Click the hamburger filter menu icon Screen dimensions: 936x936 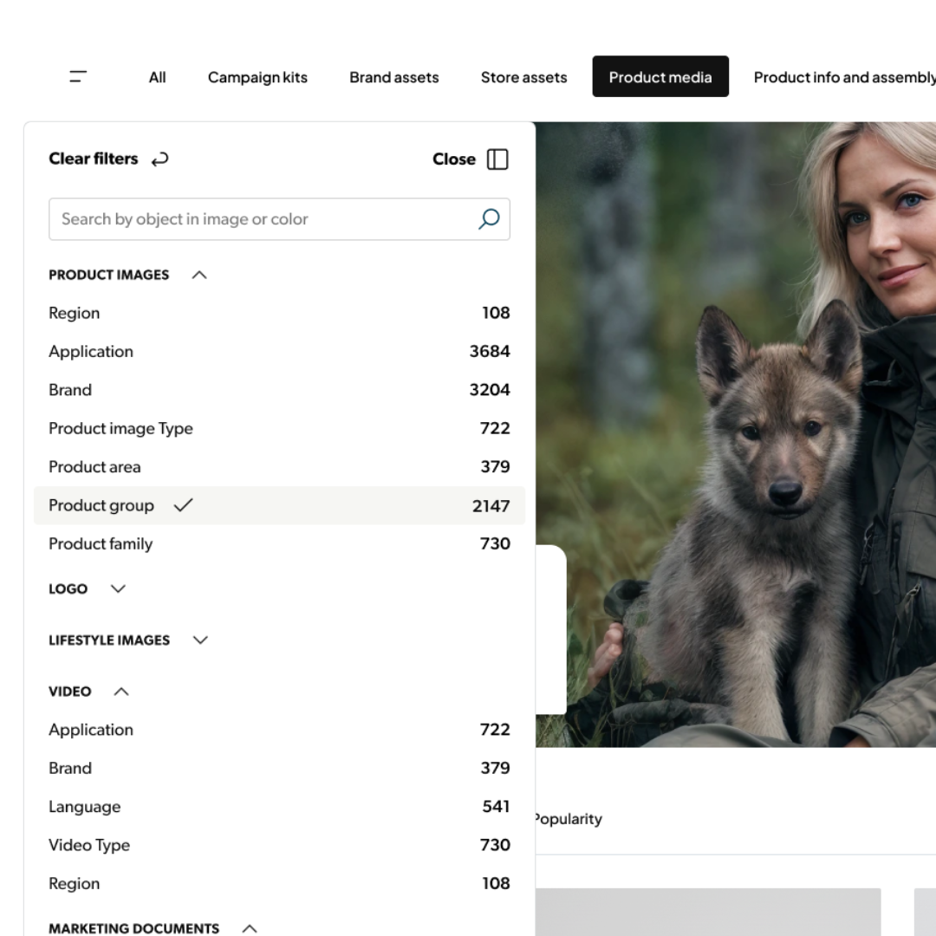coord(78,76)
